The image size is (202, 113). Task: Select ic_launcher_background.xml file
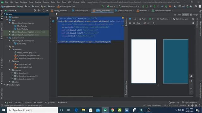(27, 55)
